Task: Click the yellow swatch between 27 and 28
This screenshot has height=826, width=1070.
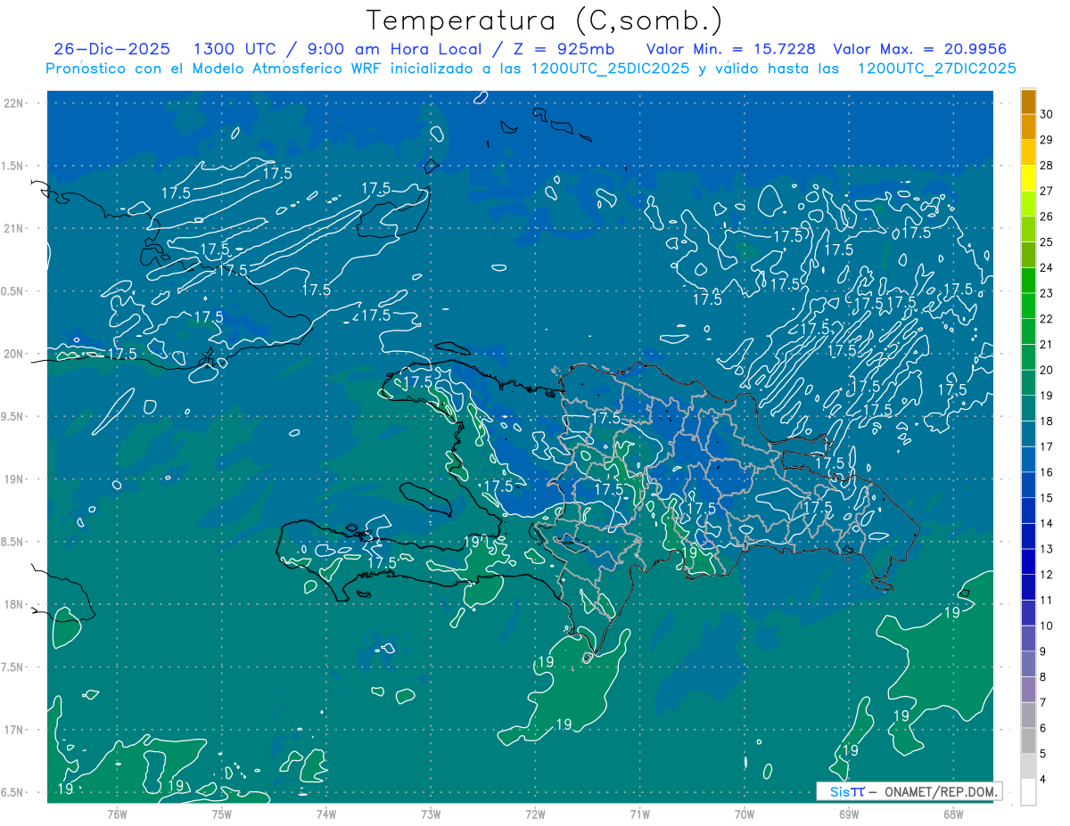Action: pyautogui.click(x=1028, y=178)
